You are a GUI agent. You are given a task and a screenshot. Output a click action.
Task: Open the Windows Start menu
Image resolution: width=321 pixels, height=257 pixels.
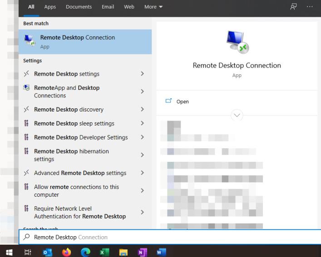(x=9, y=252)
